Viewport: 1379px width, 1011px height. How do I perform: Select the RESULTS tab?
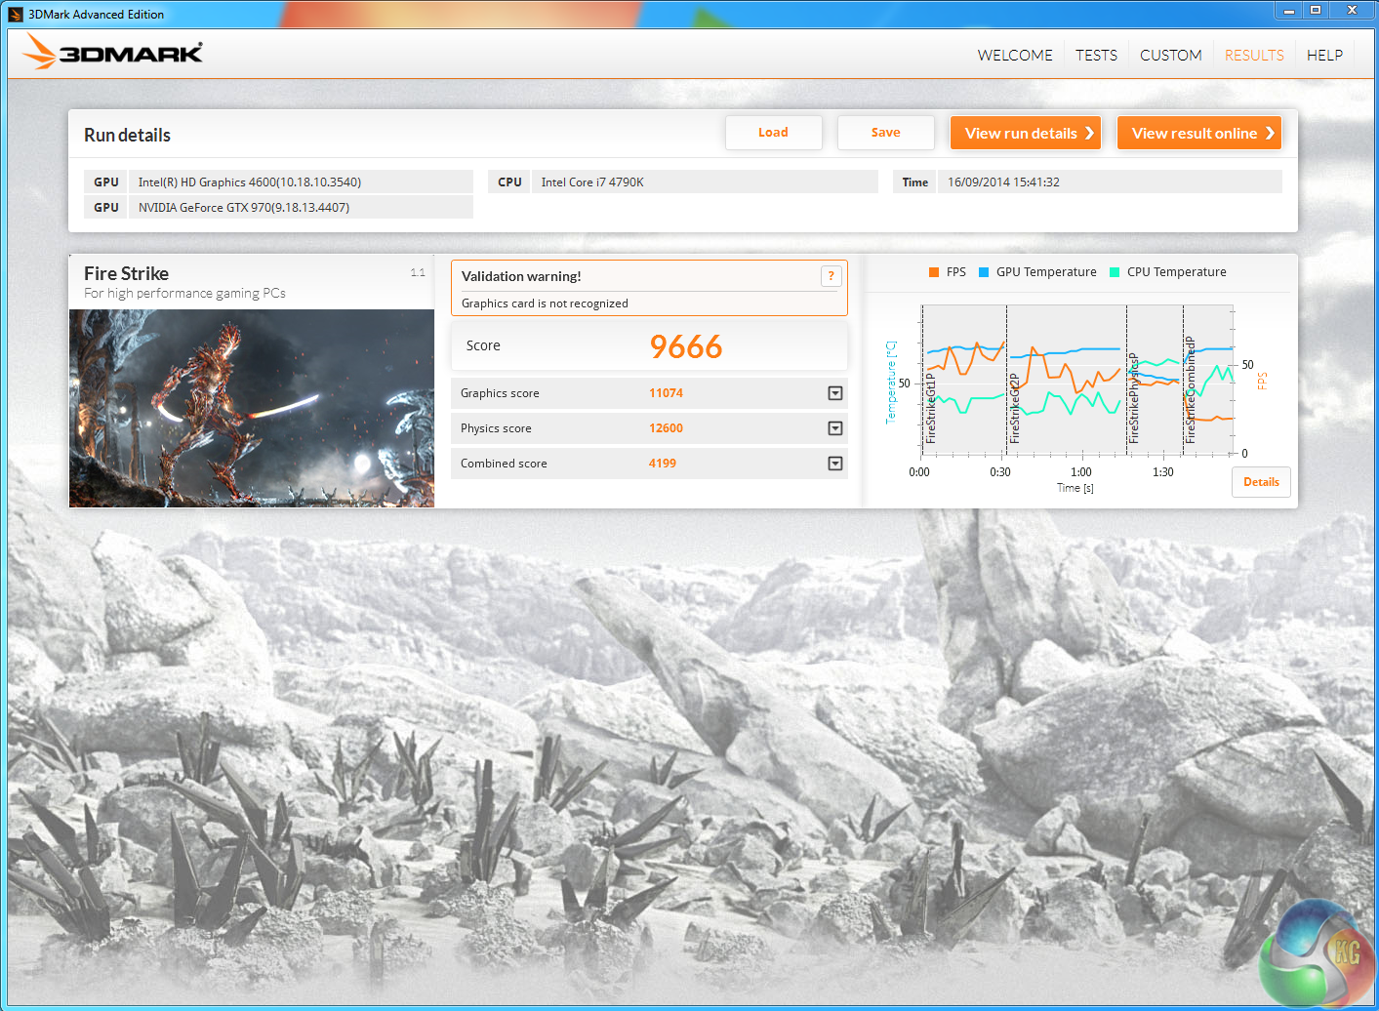(1254, 56)
